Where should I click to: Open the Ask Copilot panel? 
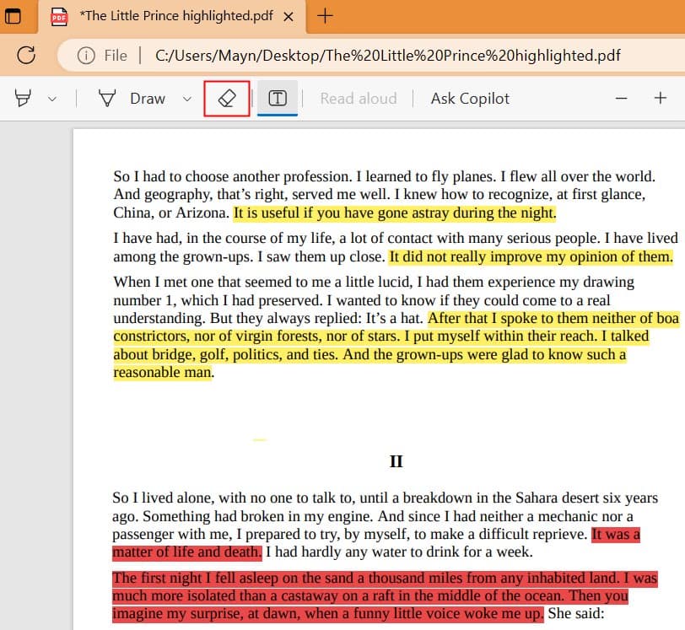pyautogui.click(x=469, y=98)
